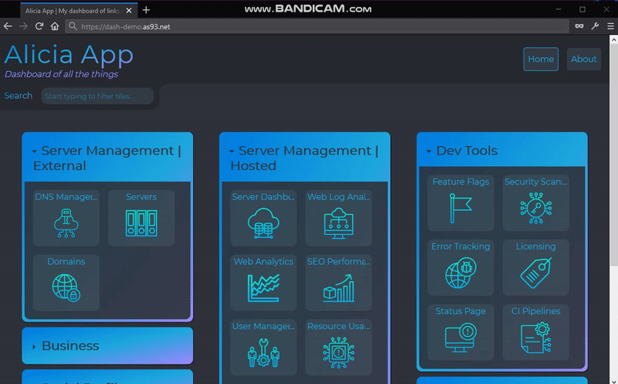Image resolution: width=618 pixels, height=384 pixels.
Task: Collapse the Server Management External section
Action: tap(36, 152)
